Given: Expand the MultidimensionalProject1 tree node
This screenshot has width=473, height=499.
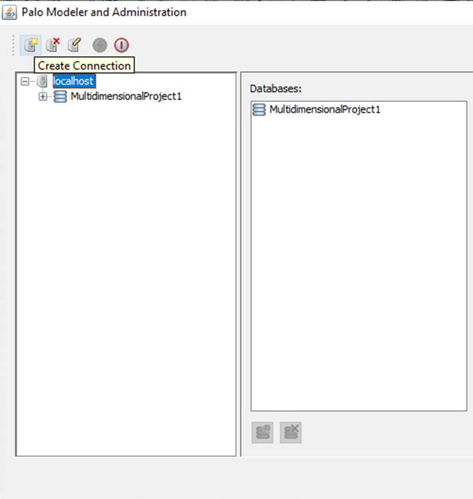Looking at the screenshot, I should [43, 96].
